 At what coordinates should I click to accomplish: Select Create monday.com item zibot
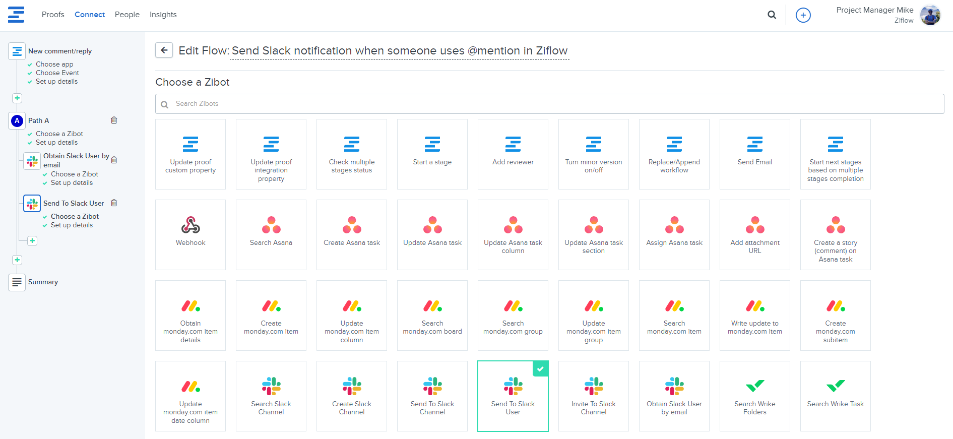[x=271, y=315]
